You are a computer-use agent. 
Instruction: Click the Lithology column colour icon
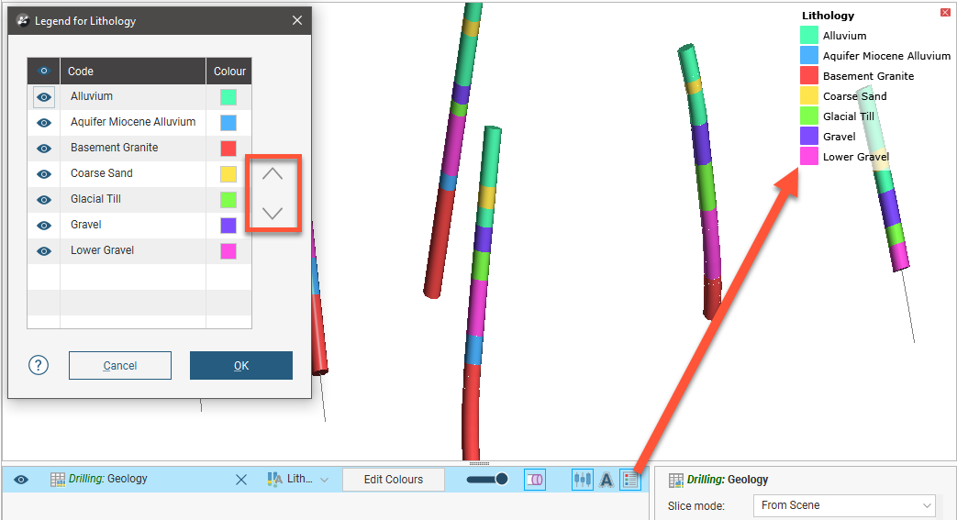pos(274,479)
